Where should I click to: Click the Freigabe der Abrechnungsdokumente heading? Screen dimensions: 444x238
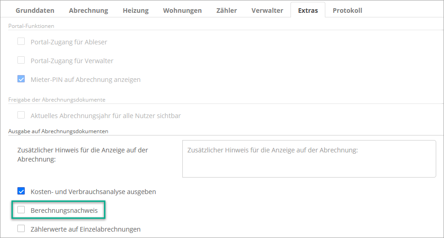tap(57, 99)
